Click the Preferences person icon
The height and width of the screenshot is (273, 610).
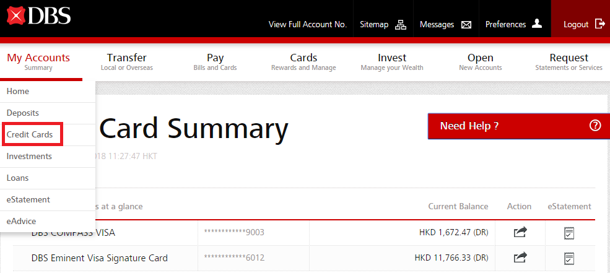pos(537,24)
